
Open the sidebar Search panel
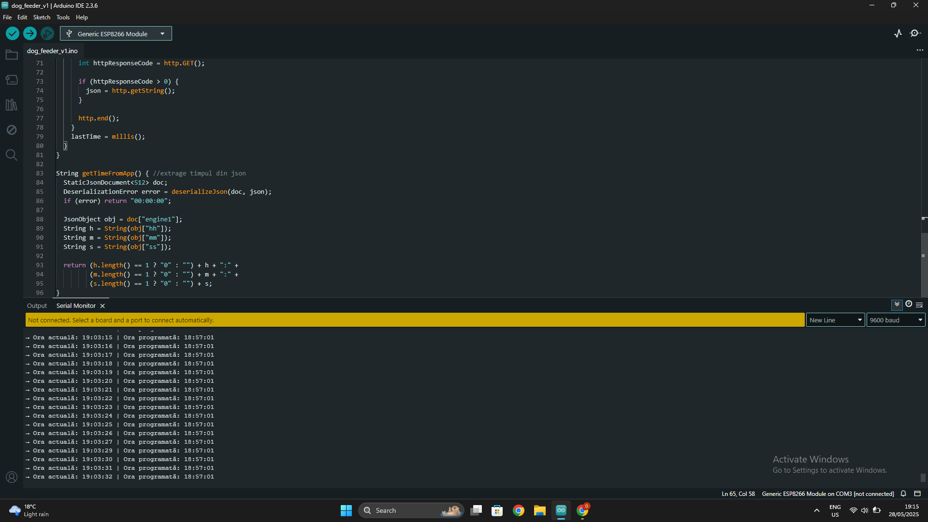click(x=12, y=155)
